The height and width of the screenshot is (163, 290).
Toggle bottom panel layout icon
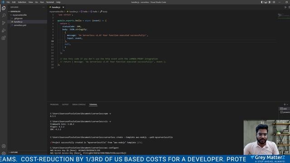pyautogui.click(x=266, y=2)
